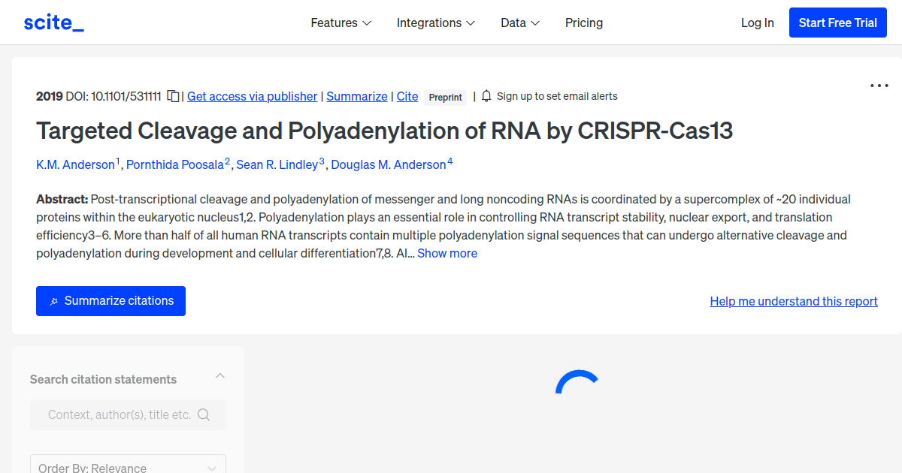Open the Data dropdown
Screen dimensions: 902x473
(519, 23)
